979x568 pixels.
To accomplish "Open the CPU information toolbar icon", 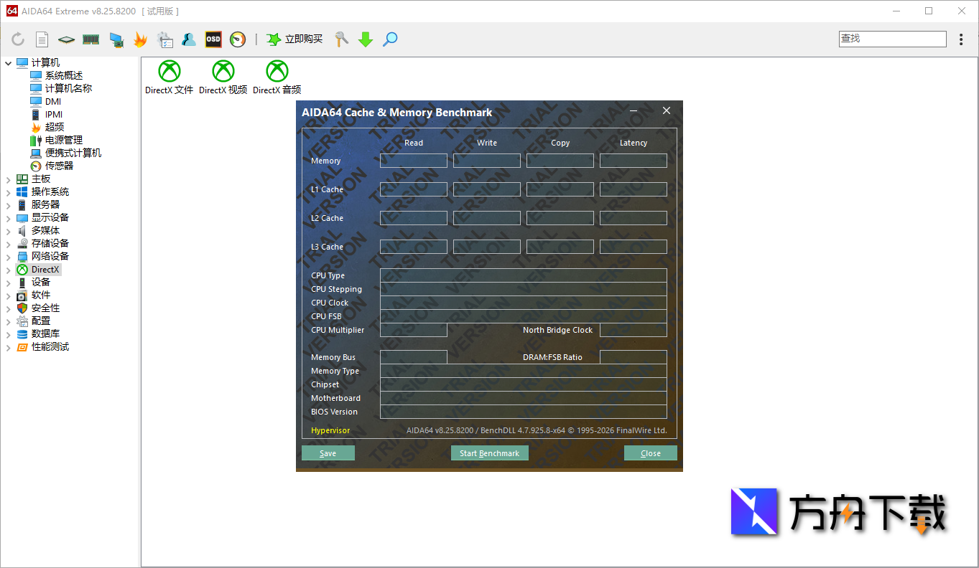I will 66,39.
